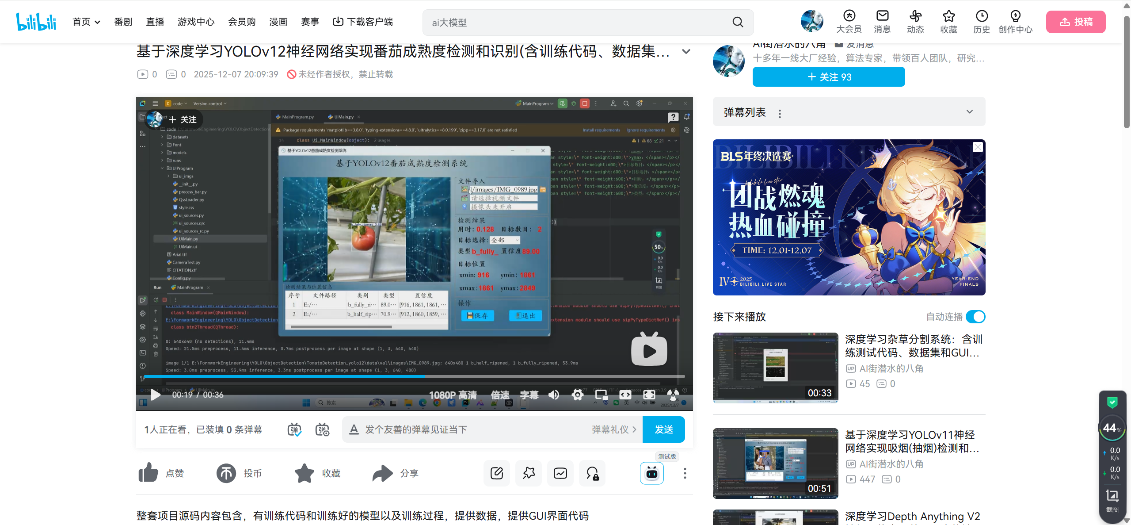Expand the 弹幕列表 danmaku list panel

(969, 112)
